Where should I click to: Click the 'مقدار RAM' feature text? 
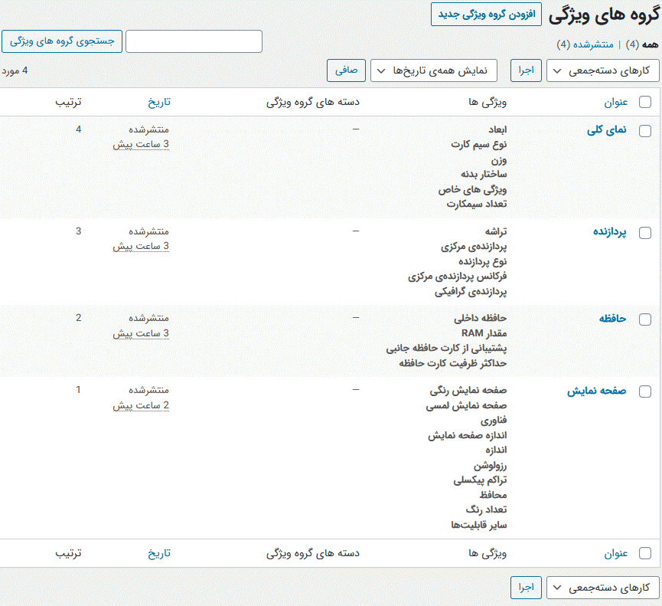pos(484,333)
